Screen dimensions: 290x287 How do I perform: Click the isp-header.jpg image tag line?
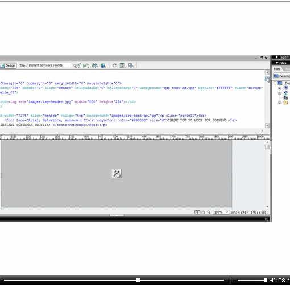(68, 102)
